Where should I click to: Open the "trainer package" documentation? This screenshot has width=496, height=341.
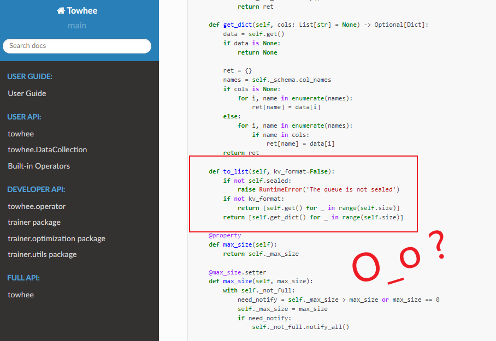[x=33, y=222]
